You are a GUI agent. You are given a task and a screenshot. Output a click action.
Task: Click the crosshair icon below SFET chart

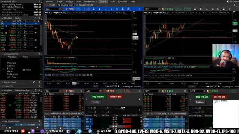click(x=211, y=87)
